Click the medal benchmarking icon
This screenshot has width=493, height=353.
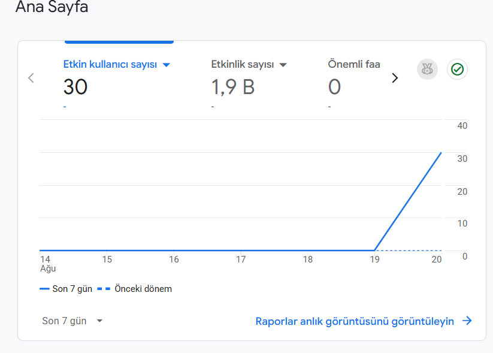pyautogui.click(x=427, y=69)
